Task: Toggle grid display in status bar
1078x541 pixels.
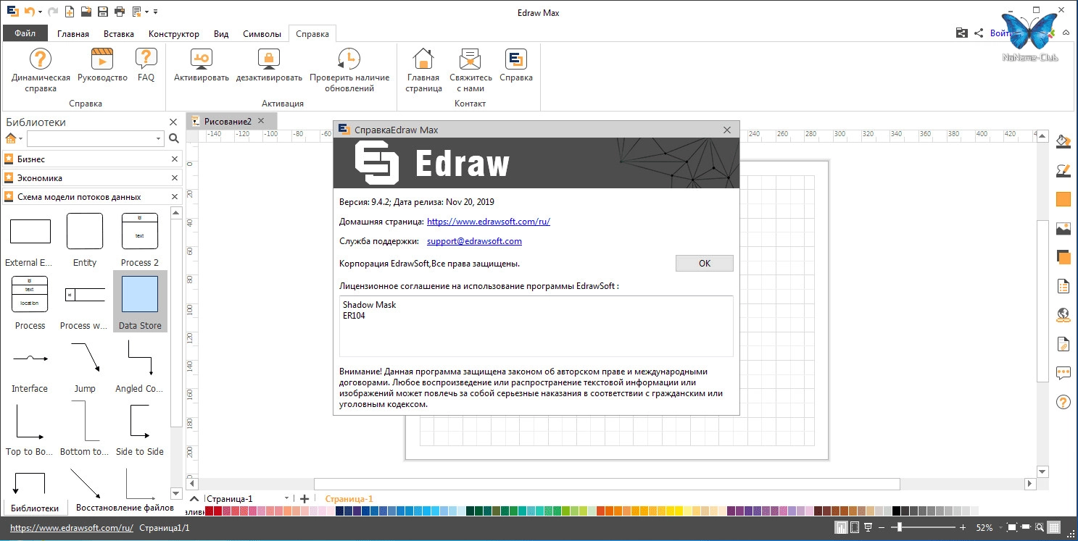Action: (1055, 528)
